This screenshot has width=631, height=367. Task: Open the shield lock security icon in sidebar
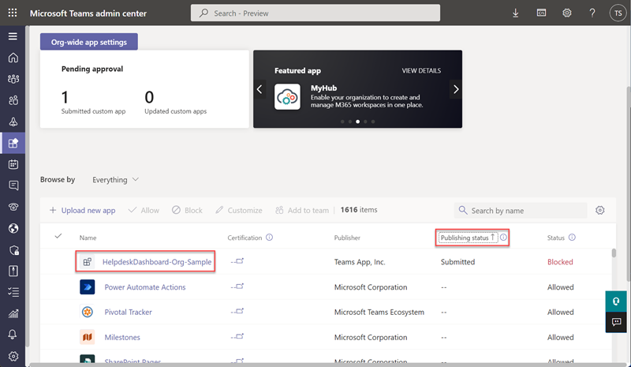[x=13, y=250]
